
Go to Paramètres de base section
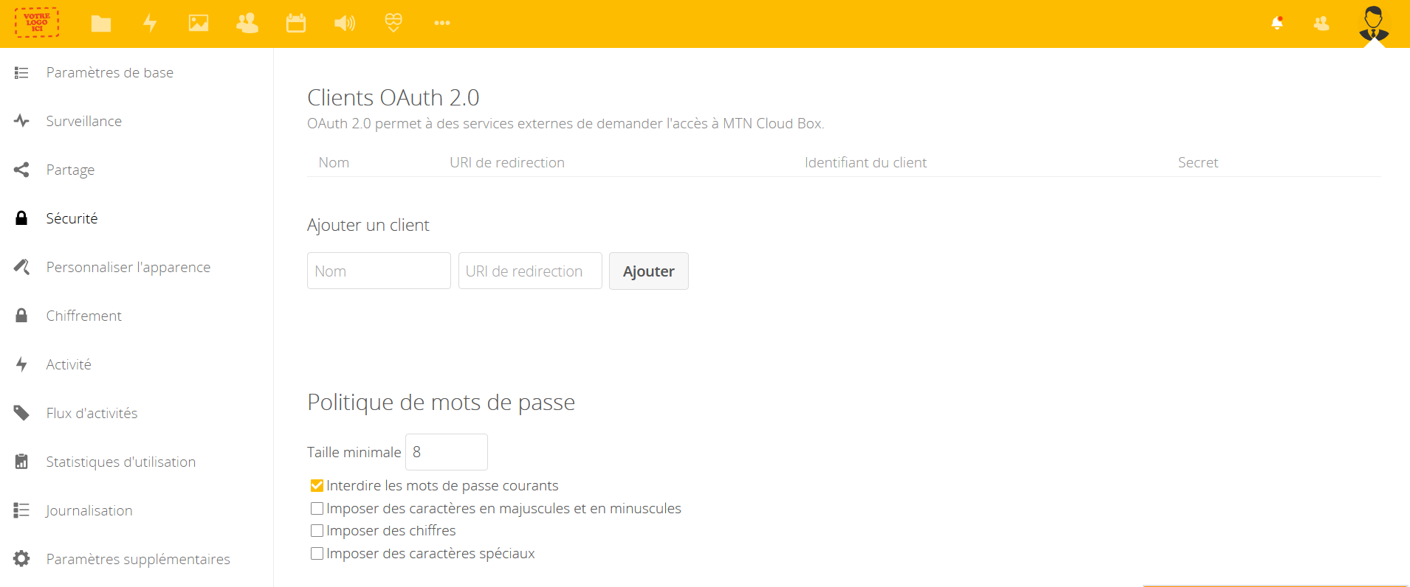[110, 73]
